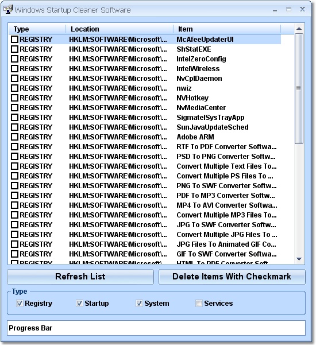The image size is (316, 346).
Task: Select PDF To MP3 Converter item
Action: [x=226, y=196]
